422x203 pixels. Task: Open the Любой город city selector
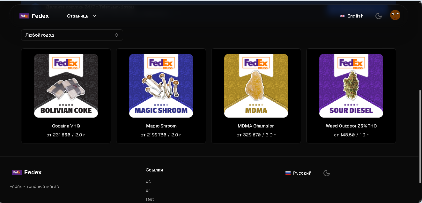pos(72,35)
